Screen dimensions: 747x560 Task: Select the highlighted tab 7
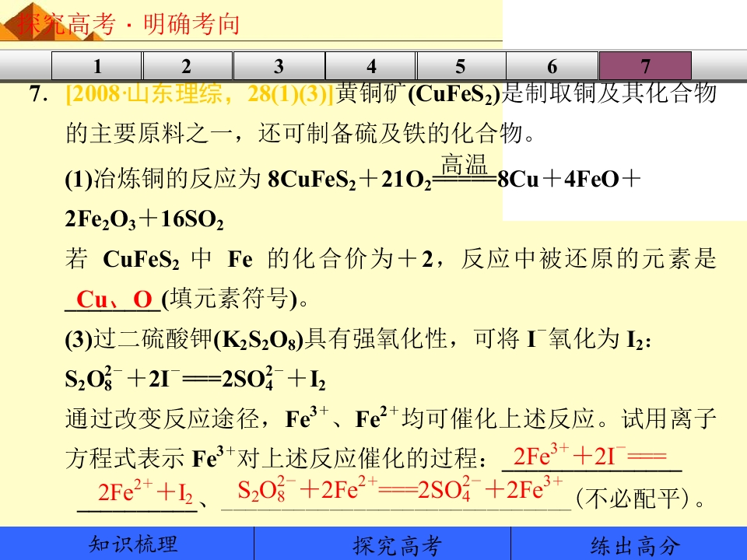645,65
